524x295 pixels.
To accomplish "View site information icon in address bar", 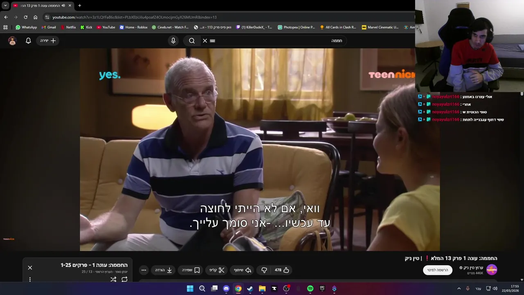I will tap(47, 17).
